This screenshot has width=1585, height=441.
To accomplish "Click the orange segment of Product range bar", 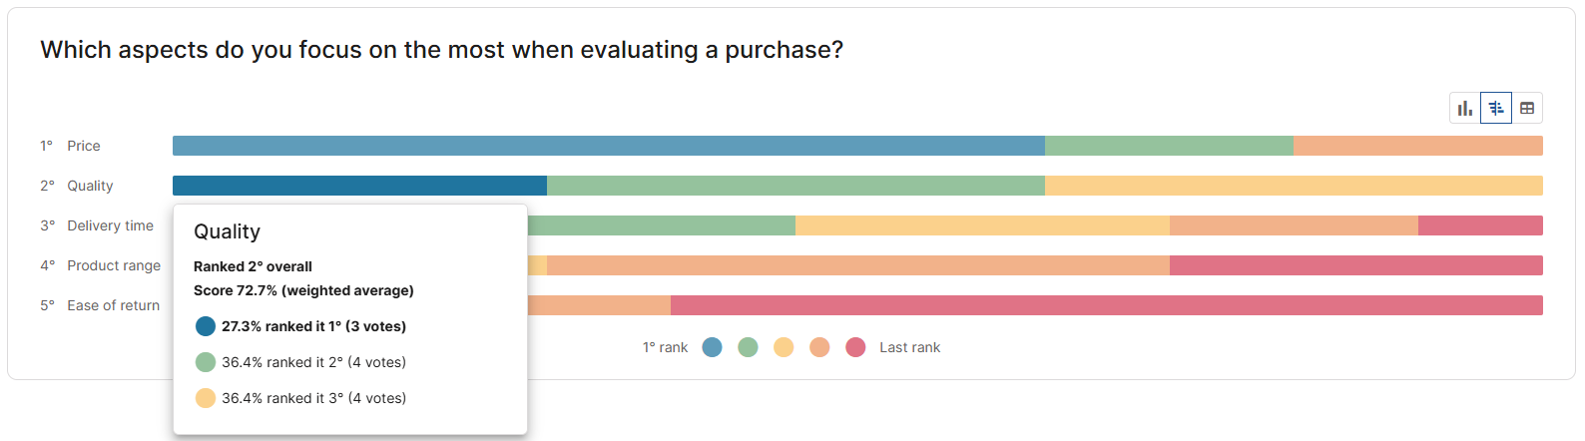I will [x=858, y=265].
